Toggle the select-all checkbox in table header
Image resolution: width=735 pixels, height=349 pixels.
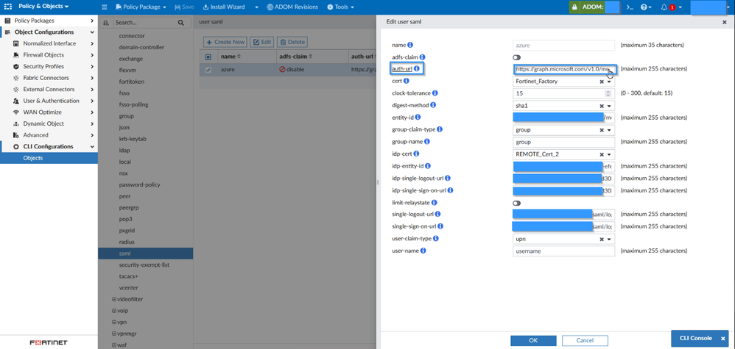pos(208,57)
